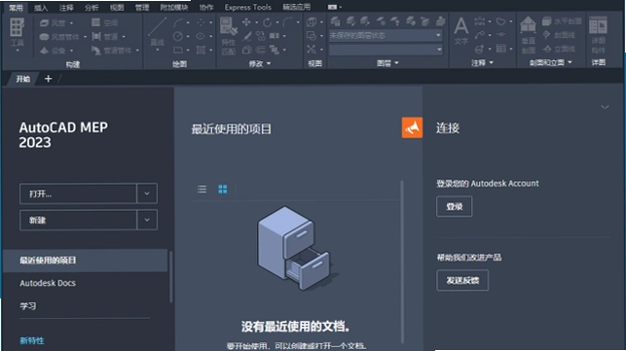Image resolution: width=626 pixels, height=351 pixels.
Task: Select the Rotate tool in 修改 panel
Action: pyautogui.click(x=267, y=22)
